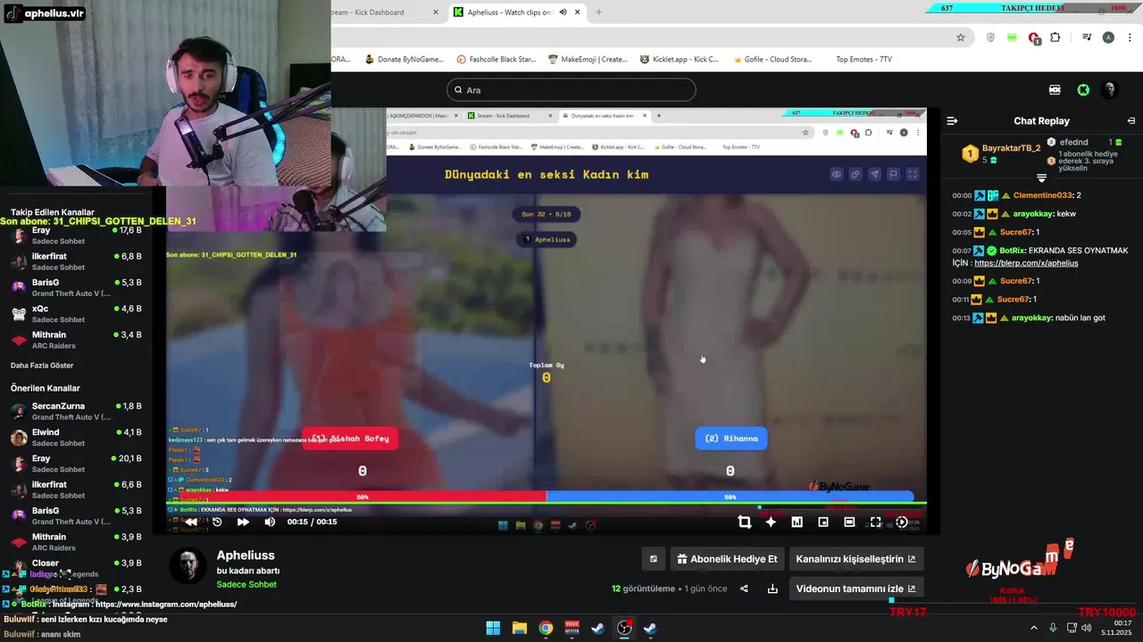Image resolution: width=1143 pixels, height=642 pixels.
Task: Open playback settings icon at player's right end
Action: click(x=902, y=523)
